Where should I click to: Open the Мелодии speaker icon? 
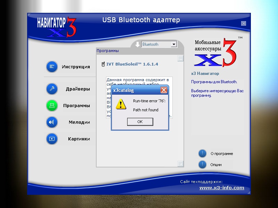pyautogui.click(x=52, y=122)
